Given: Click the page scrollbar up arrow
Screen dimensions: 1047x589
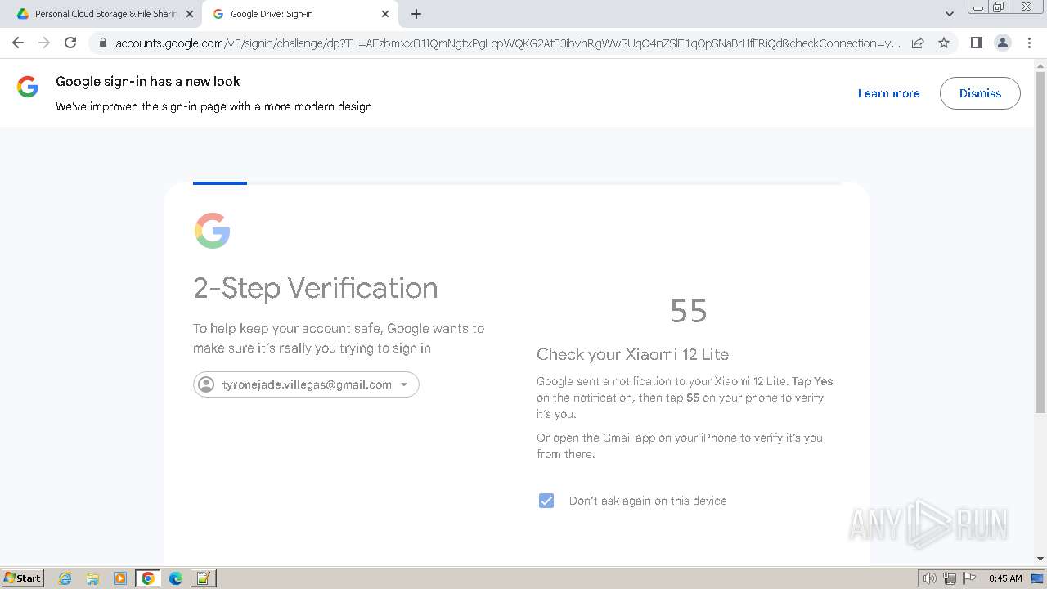Looking at the screenshot, I should click(x=1040, y=65).
